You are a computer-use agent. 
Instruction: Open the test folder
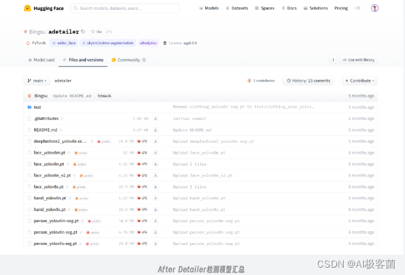click(x=37, y=107)
